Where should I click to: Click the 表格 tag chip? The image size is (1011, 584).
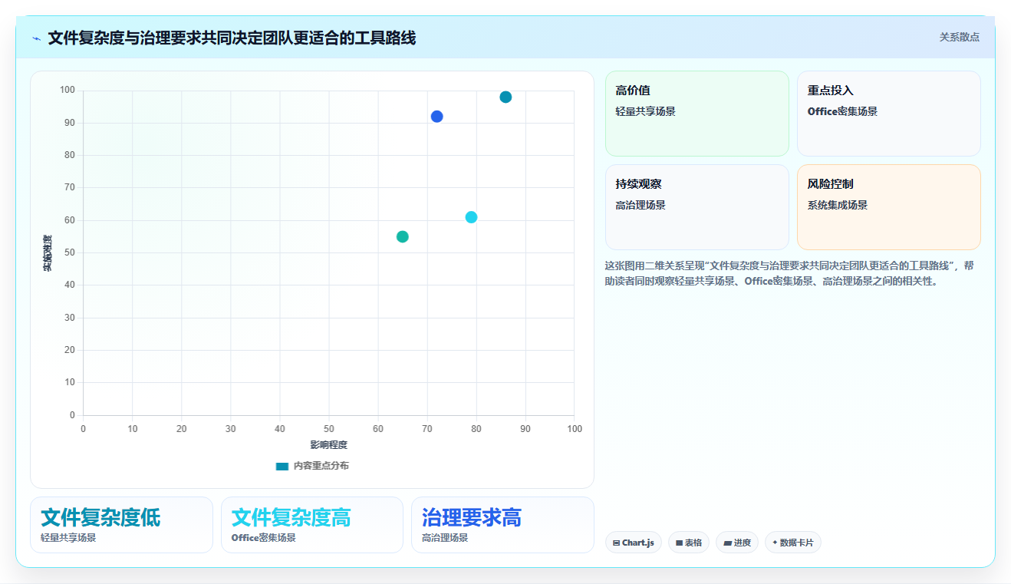[689, 543]
